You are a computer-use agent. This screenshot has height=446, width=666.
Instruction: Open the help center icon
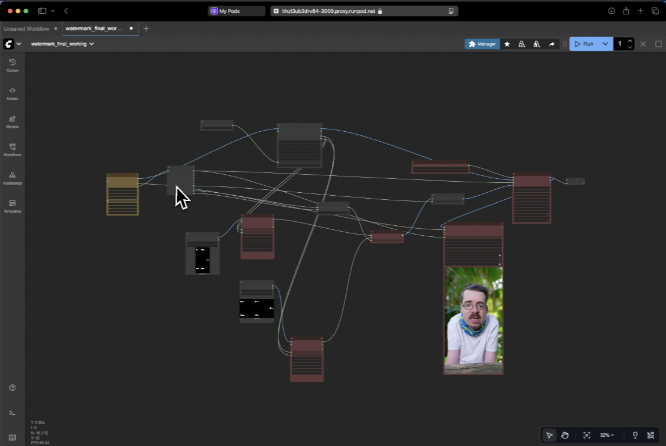pos(12,387)
